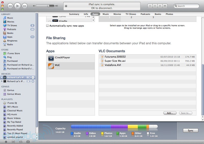Switch to the Movies tab
The height and width of the screenshot is (144, 204).
click(x=117, y=14)
